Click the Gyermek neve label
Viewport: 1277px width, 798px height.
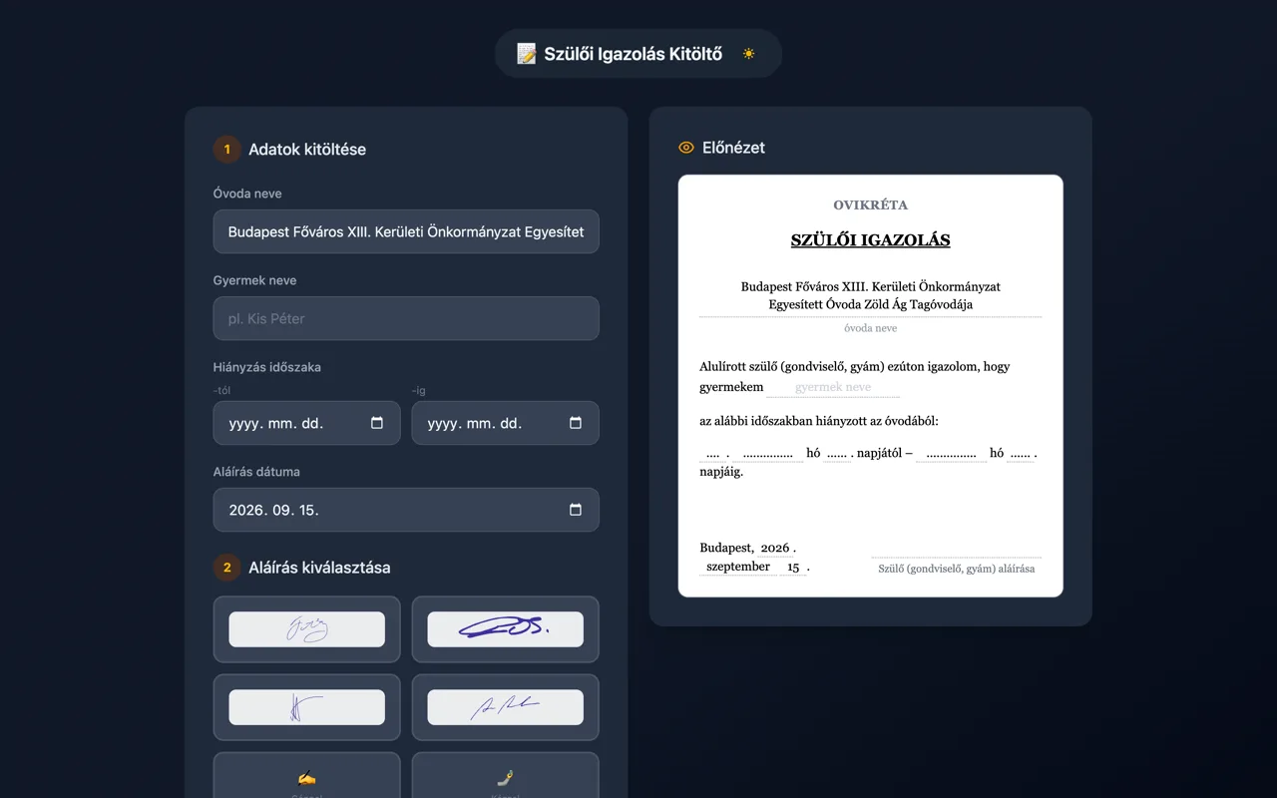point(254,280)
